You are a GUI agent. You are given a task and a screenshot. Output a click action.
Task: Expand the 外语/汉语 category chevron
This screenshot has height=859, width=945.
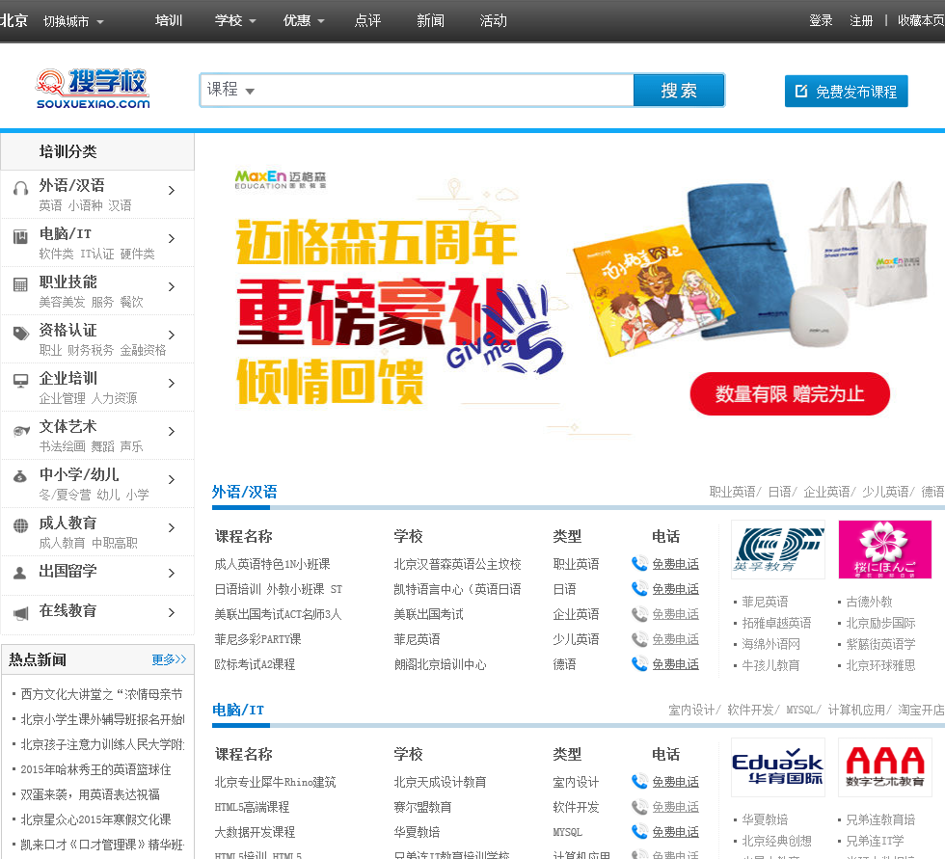tap(172, 190)
